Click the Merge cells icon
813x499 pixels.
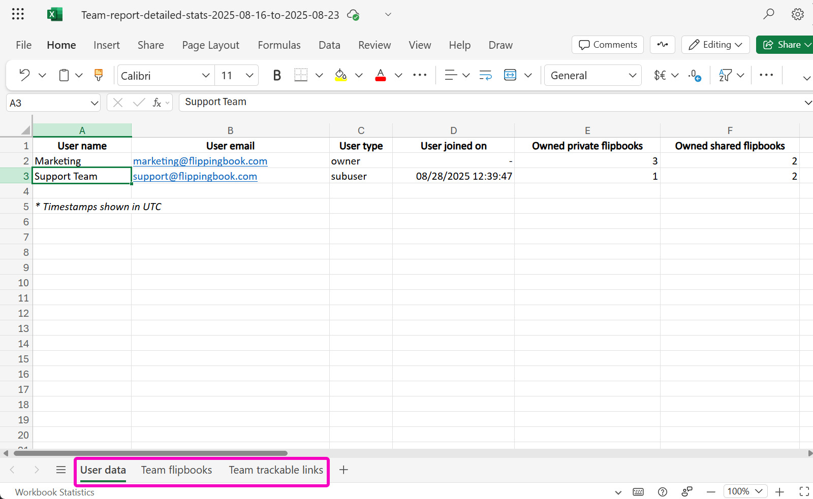pyautogui.click(x=510, y=75)
